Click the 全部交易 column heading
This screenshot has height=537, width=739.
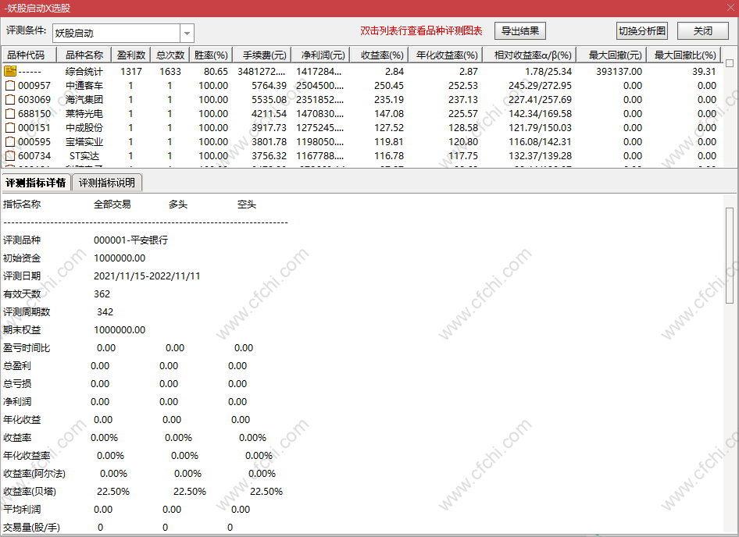click(x=112, y=204)
